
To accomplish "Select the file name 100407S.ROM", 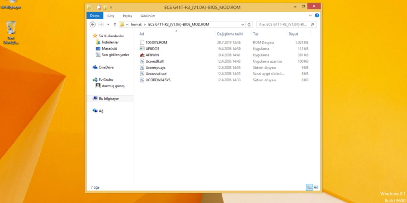I will click(x=156, y=43).
